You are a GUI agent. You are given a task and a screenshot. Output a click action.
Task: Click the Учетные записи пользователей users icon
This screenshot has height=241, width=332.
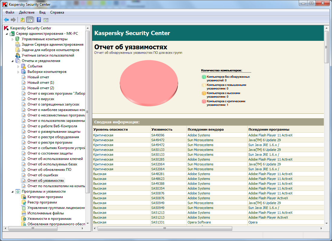[18, 55]
